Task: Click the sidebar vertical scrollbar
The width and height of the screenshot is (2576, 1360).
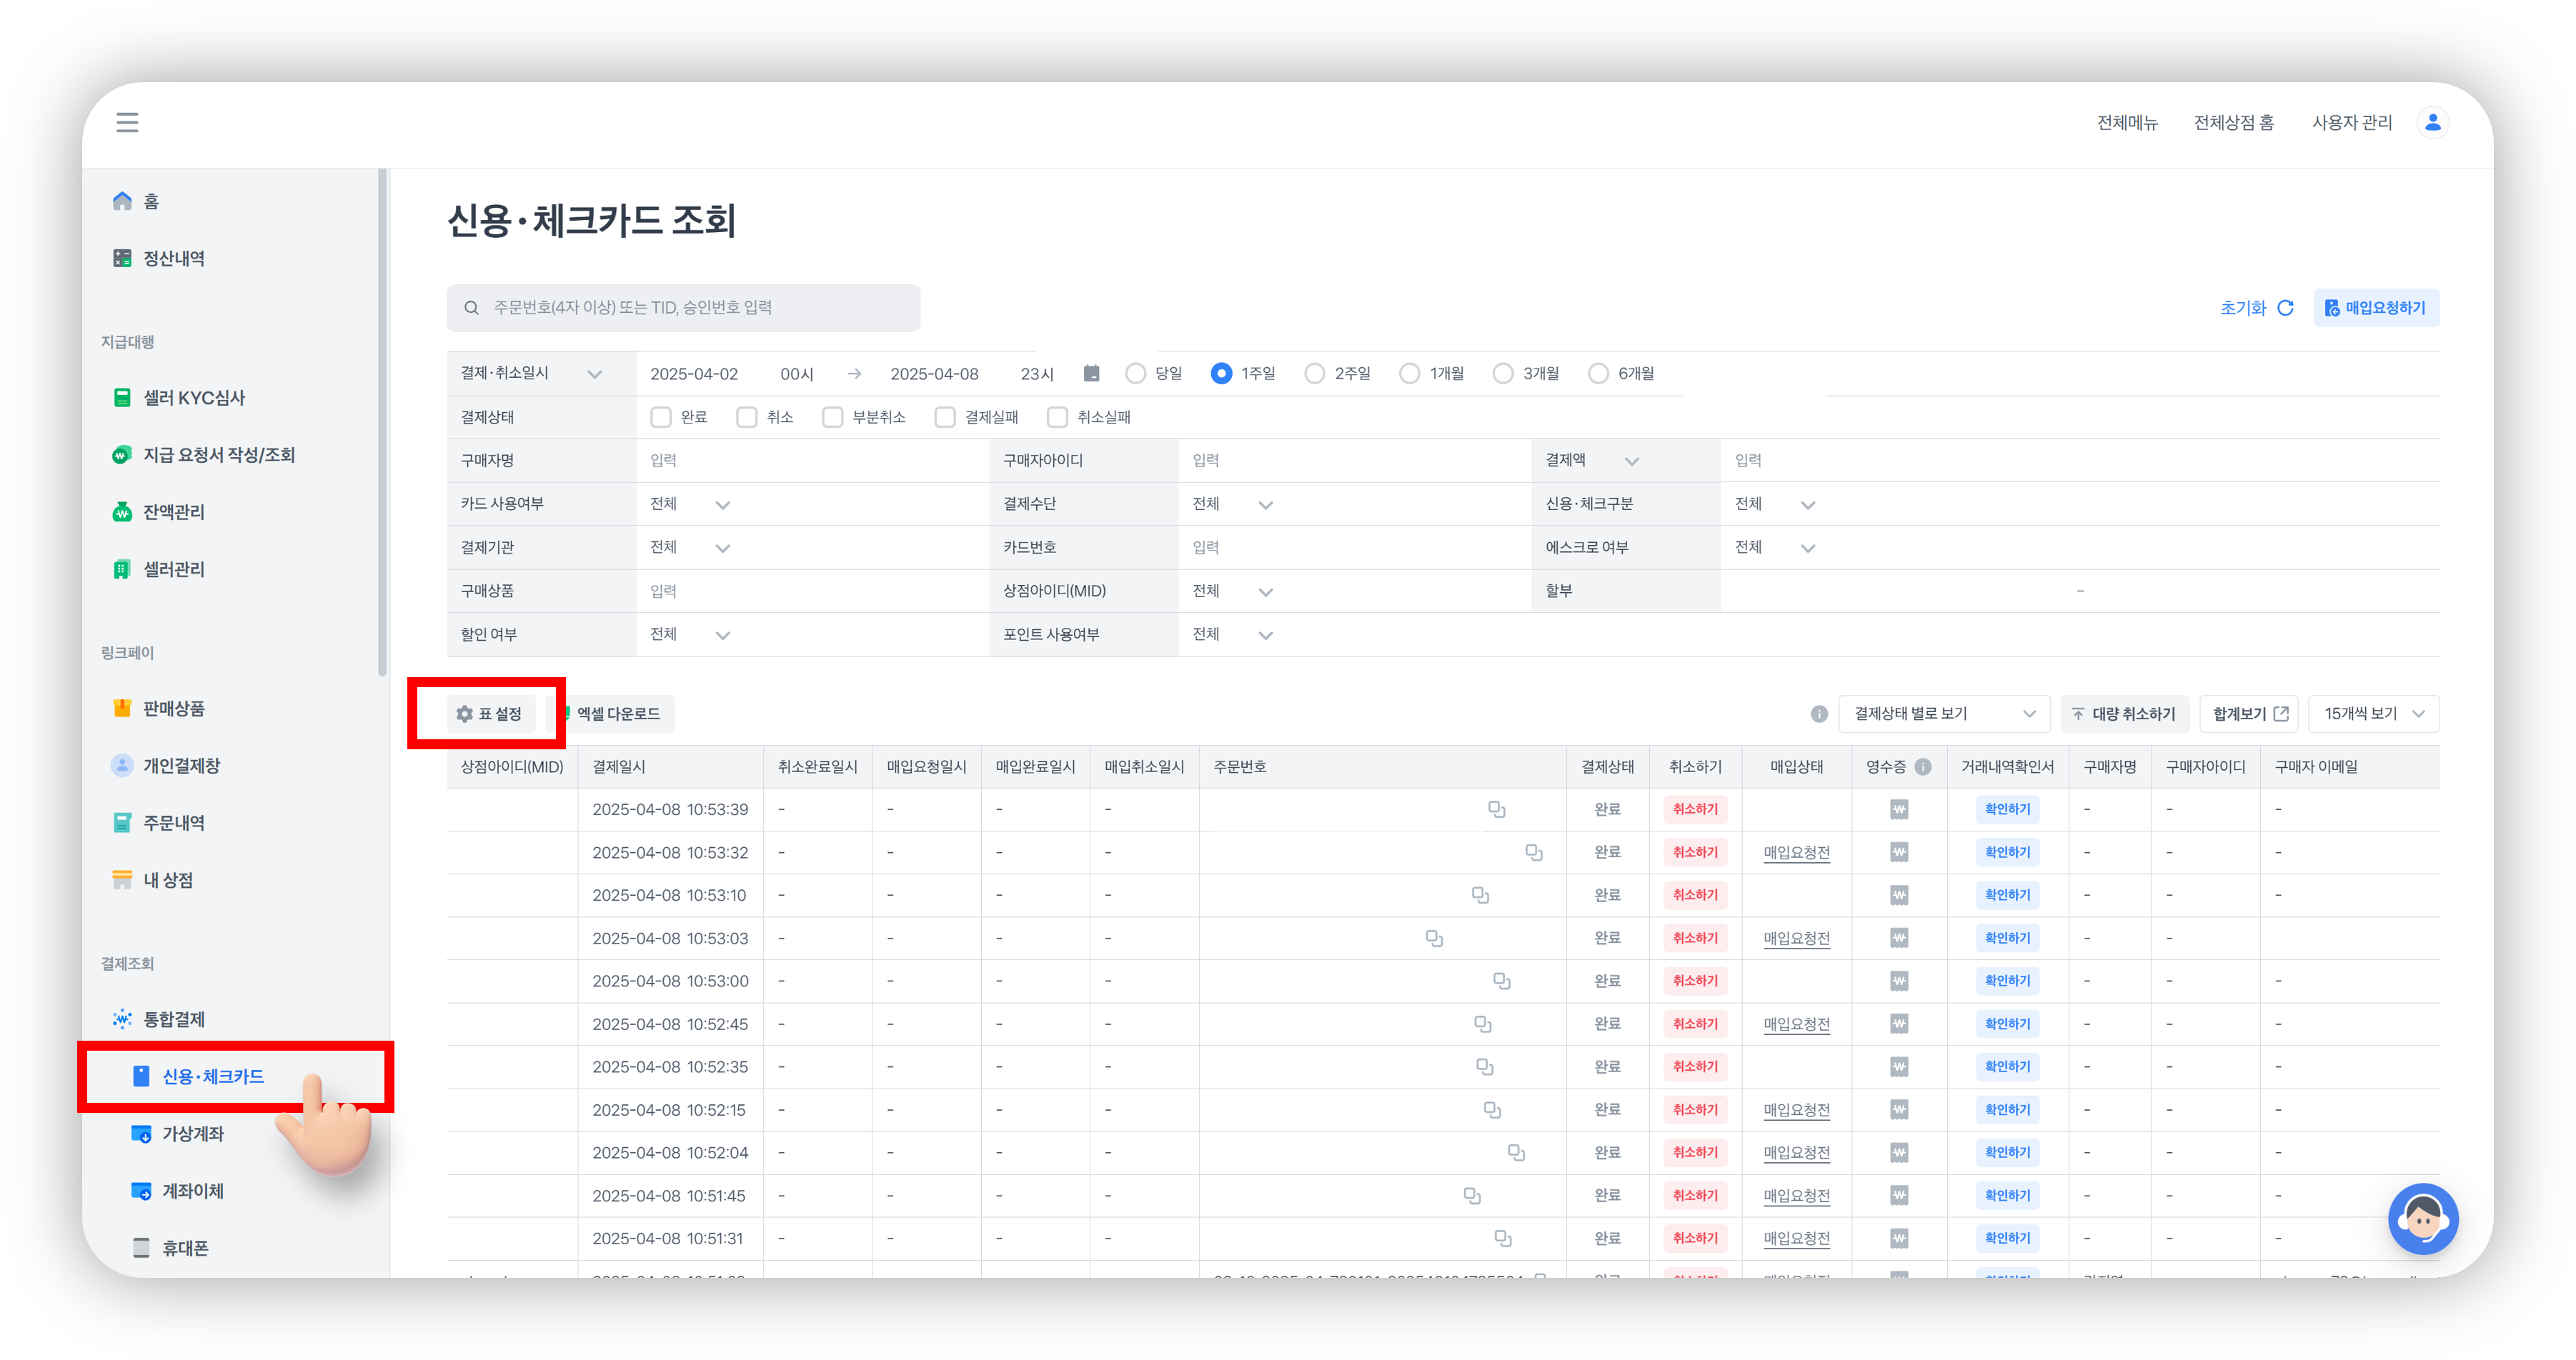Action: 382,420
